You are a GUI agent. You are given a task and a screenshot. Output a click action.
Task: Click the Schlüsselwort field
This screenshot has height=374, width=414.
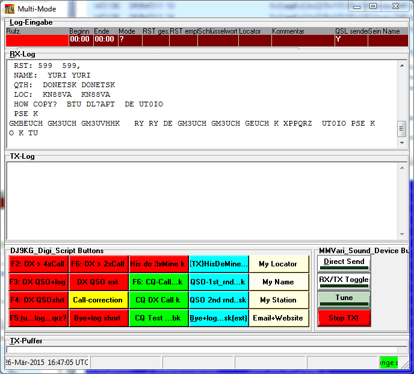coord(218,41)
